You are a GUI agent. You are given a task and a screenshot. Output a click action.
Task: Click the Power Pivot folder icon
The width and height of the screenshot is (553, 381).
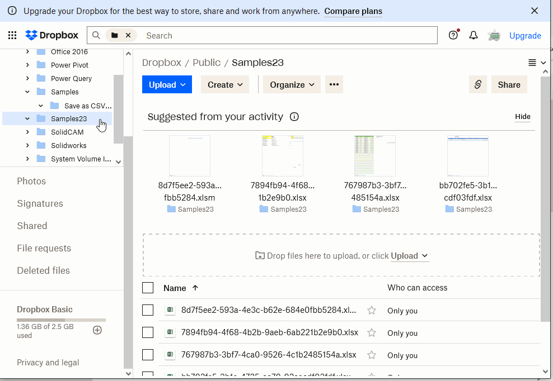[x=41, y=65]
